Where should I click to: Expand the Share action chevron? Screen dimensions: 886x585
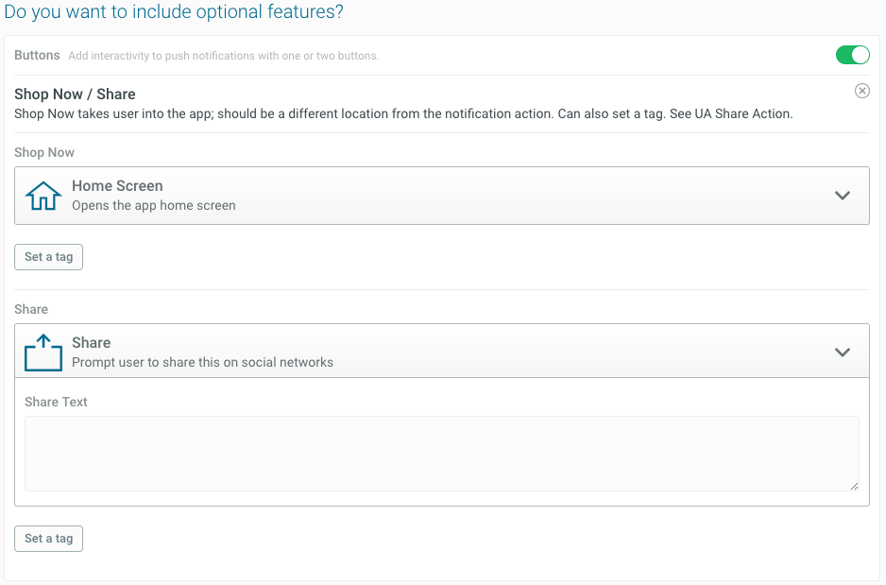843,353
